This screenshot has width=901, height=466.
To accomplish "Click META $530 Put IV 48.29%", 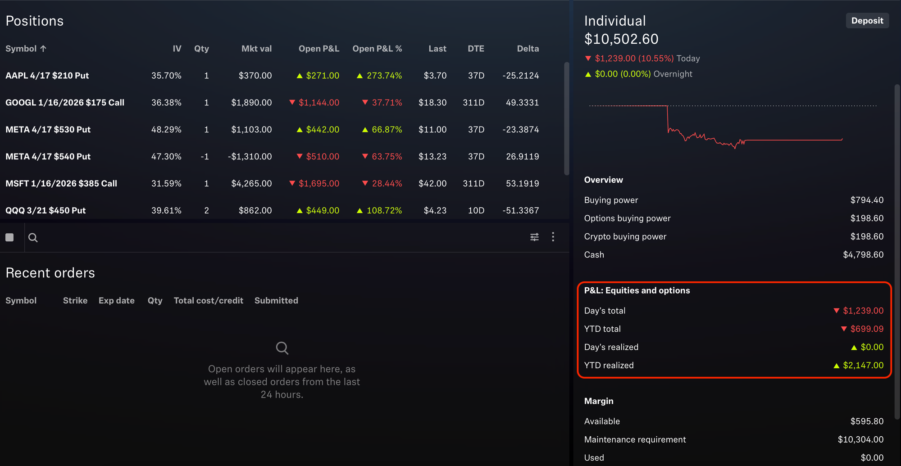I will pos(166,130).
